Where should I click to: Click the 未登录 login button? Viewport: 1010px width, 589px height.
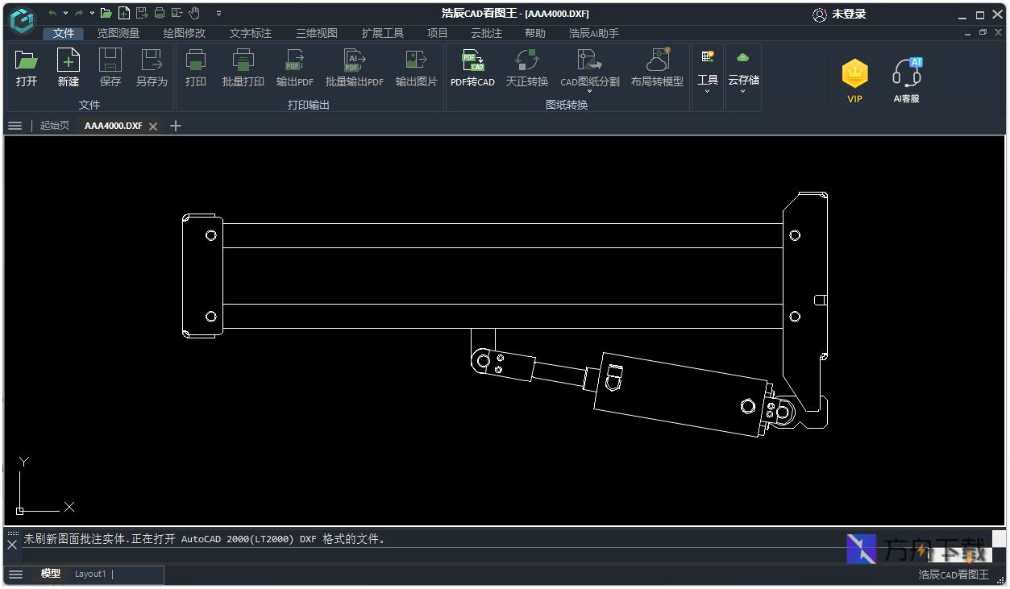click(839, 15)
